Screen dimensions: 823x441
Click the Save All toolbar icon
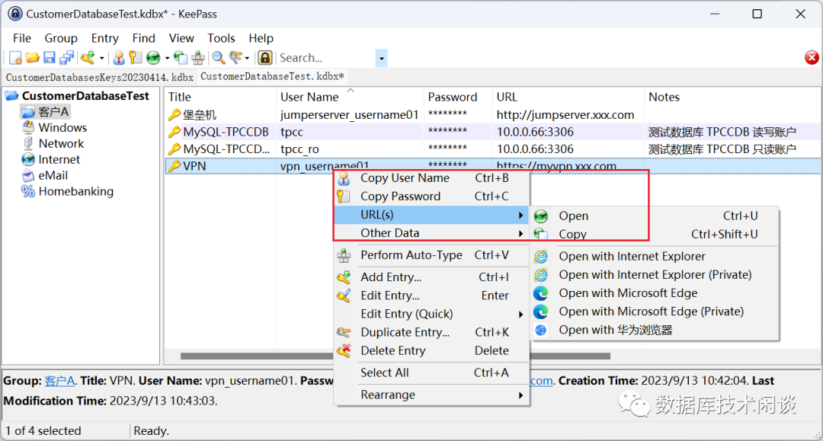66,58
